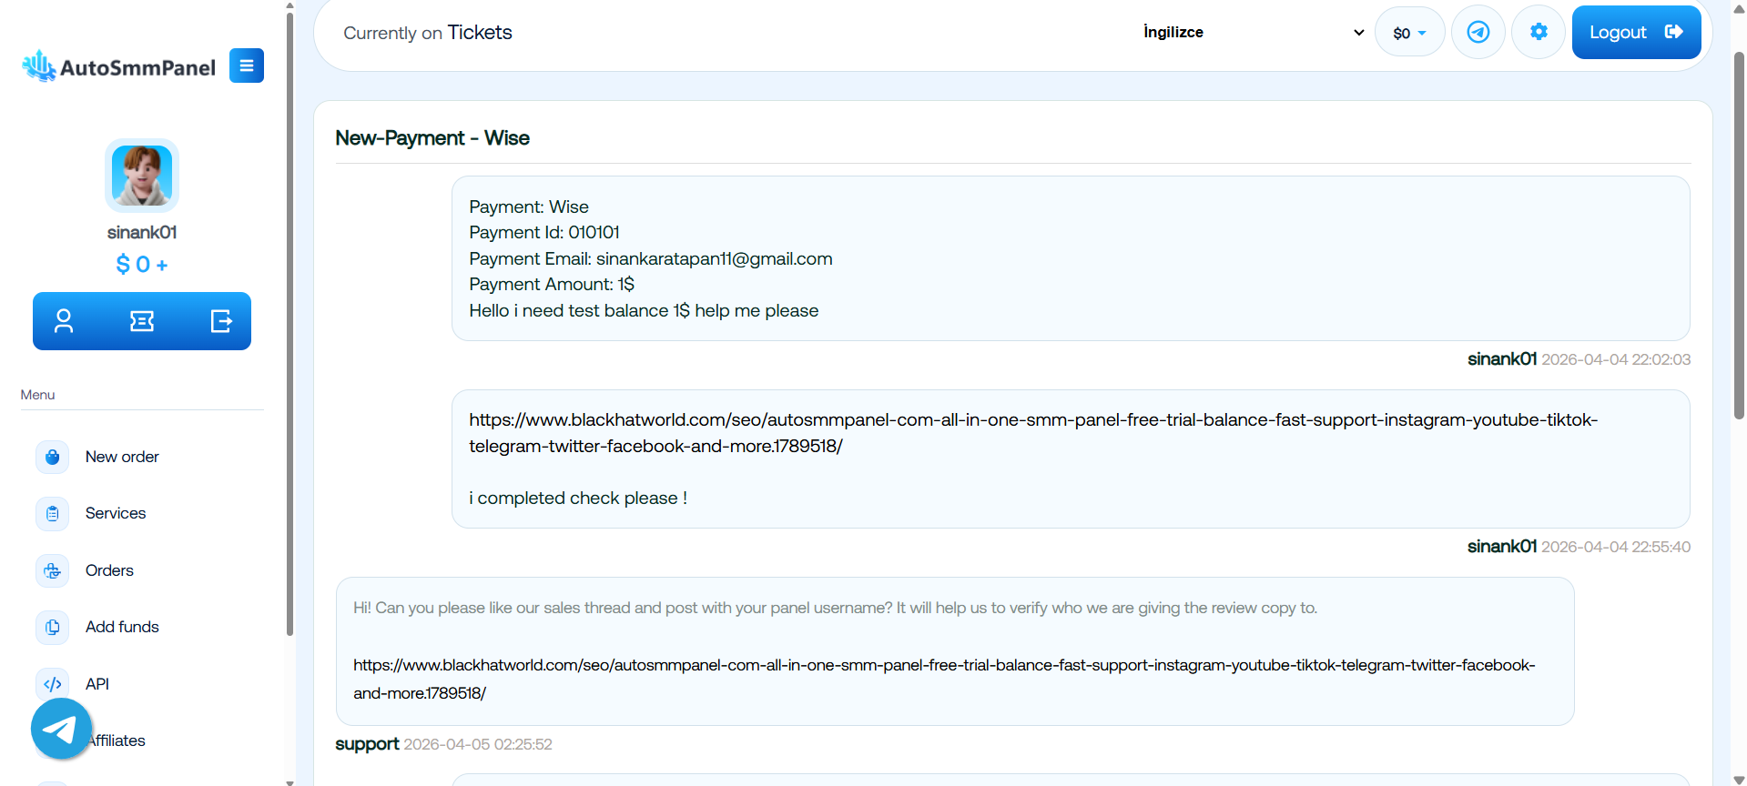Click the page vertical scrollbar
The image size is (1747, 786).
(x=1739, y=237)
